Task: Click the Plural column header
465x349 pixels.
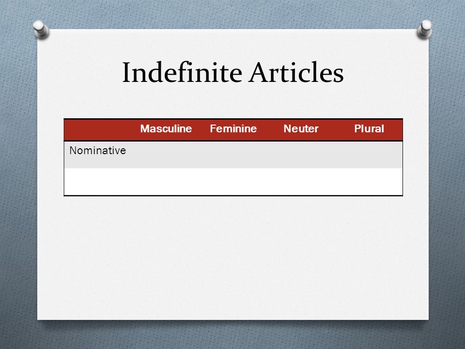Action: click(x=369, y=128)
